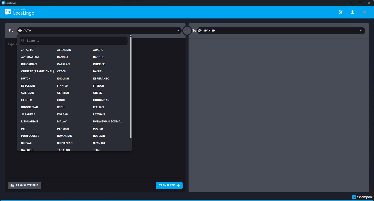
Task: Pick the PB language entry
Action: tap(23, 129)
